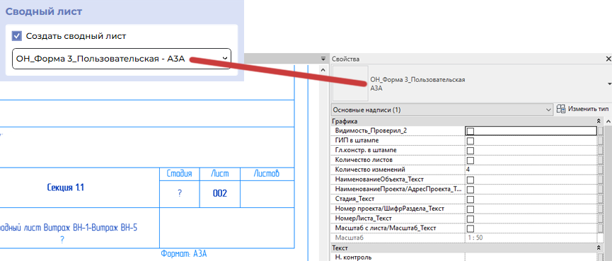The image size is (612, 261).
Task: Click the drawing view scroll up arrow
Action: click(x=323, y=70)
